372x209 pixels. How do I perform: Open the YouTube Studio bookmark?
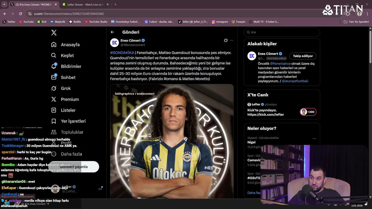[x=96, y=22]
